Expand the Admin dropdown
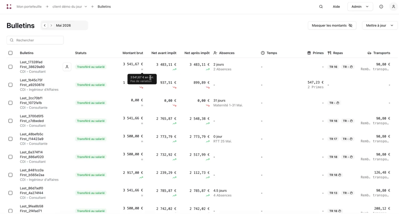 click(x=360, y=7)
